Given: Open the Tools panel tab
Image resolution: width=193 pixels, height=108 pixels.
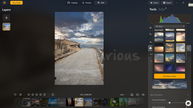Looking at the screenshot, I should [153, 9].
